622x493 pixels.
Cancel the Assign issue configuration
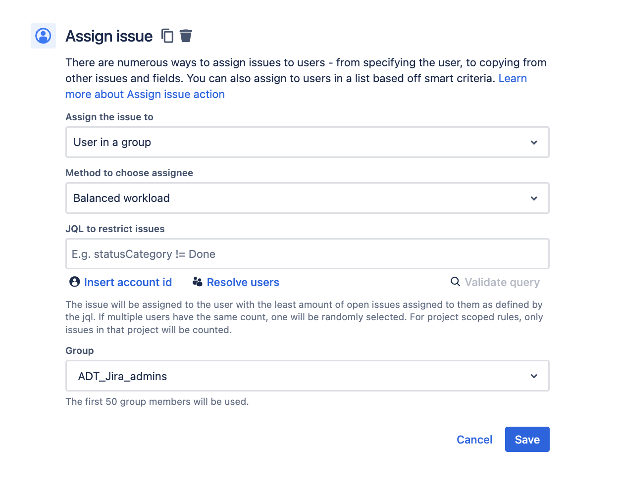click(474, 439)
